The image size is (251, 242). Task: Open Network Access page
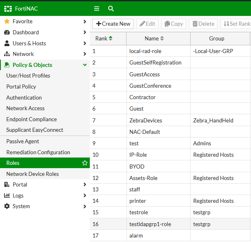[x=25, y=109]
